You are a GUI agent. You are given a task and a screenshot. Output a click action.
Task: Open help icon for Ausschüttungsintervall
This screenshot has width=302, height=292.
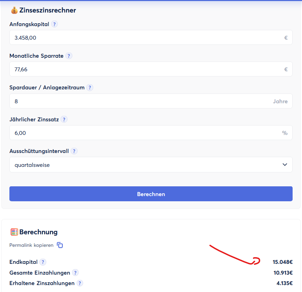[74, 151]
